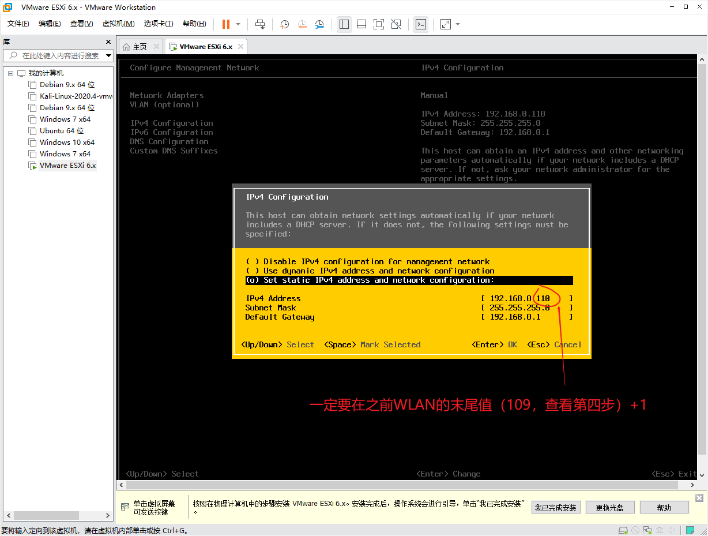Screen dimensions: 708x536
Task: Dismiss the install hint bar with its X
Action: click(x=699, y=498)
